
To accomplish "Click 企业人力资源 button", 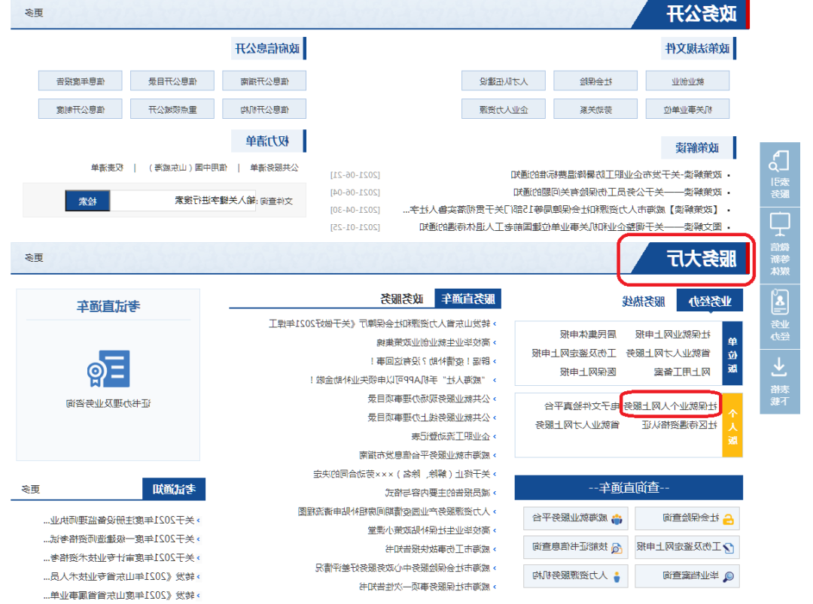I will pos(504,109).
